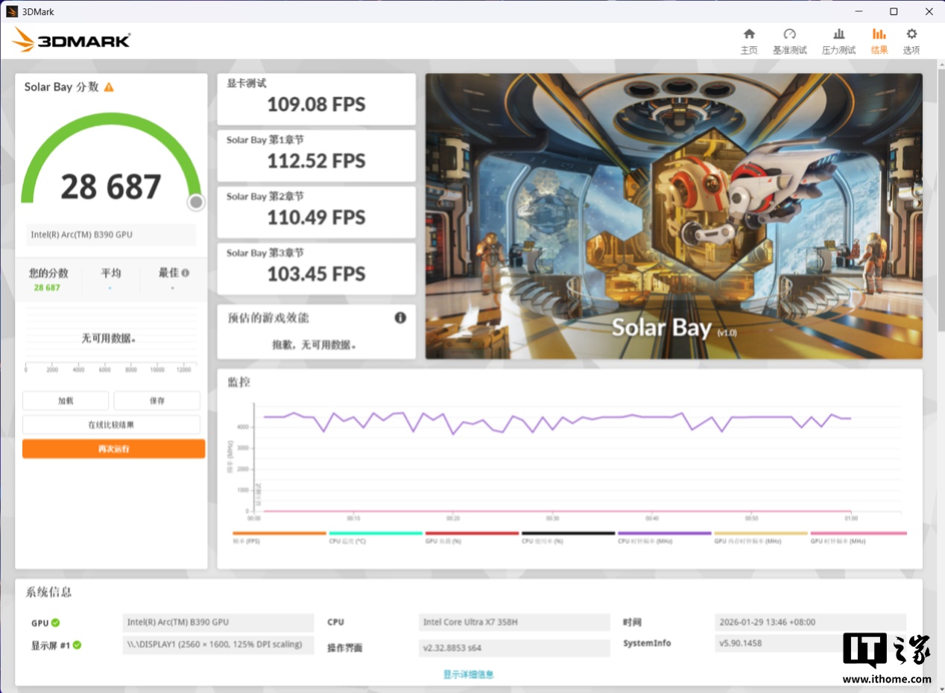Toggle the purple CPU clock MHz legend
945x693 pixels.
[x=664, y=537]
